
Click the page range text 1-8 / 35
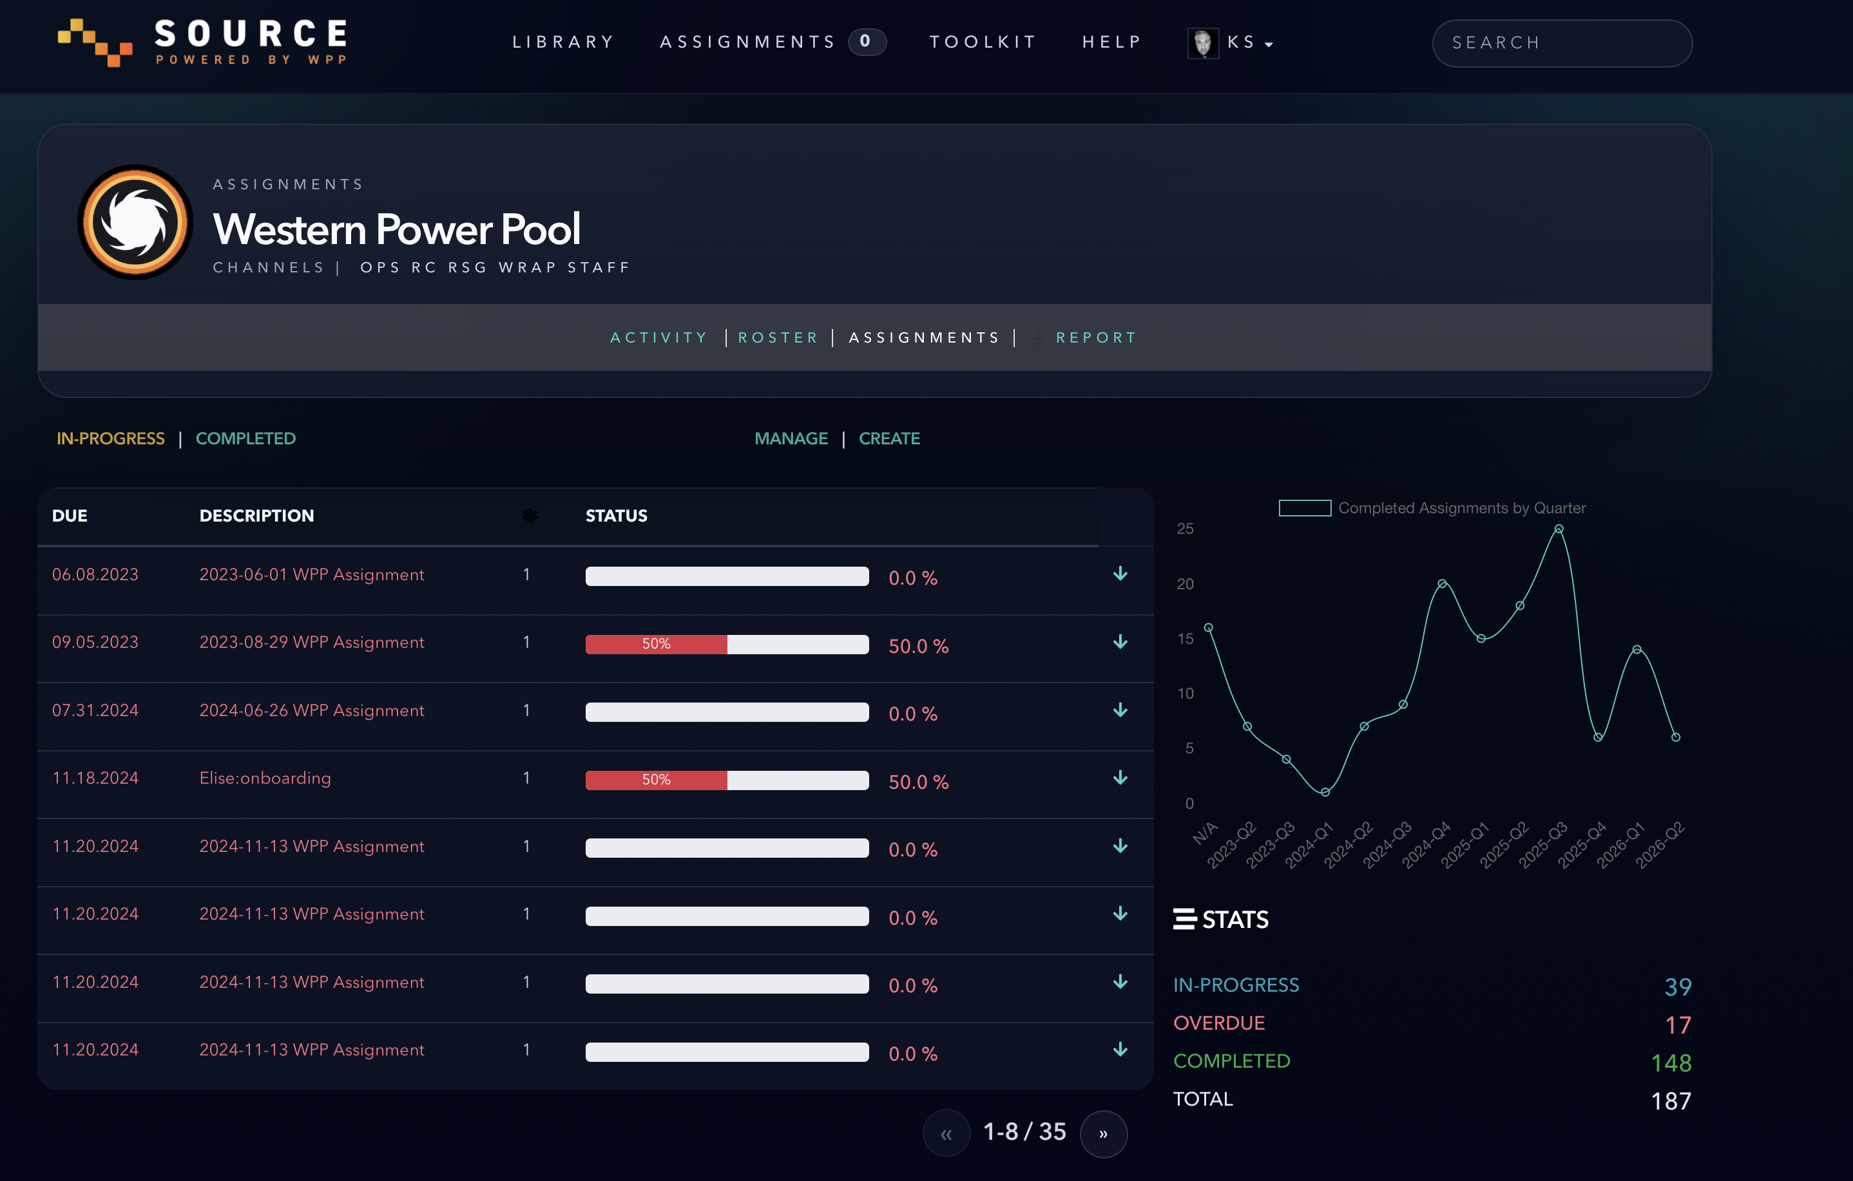pyautogui.click(x=1025, y=1132)
